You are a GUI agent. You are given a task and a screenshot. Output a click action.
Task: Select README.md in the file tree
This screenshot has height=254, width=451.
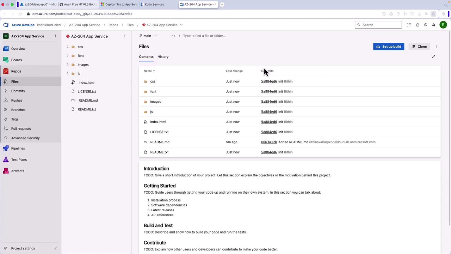[88, 101]
